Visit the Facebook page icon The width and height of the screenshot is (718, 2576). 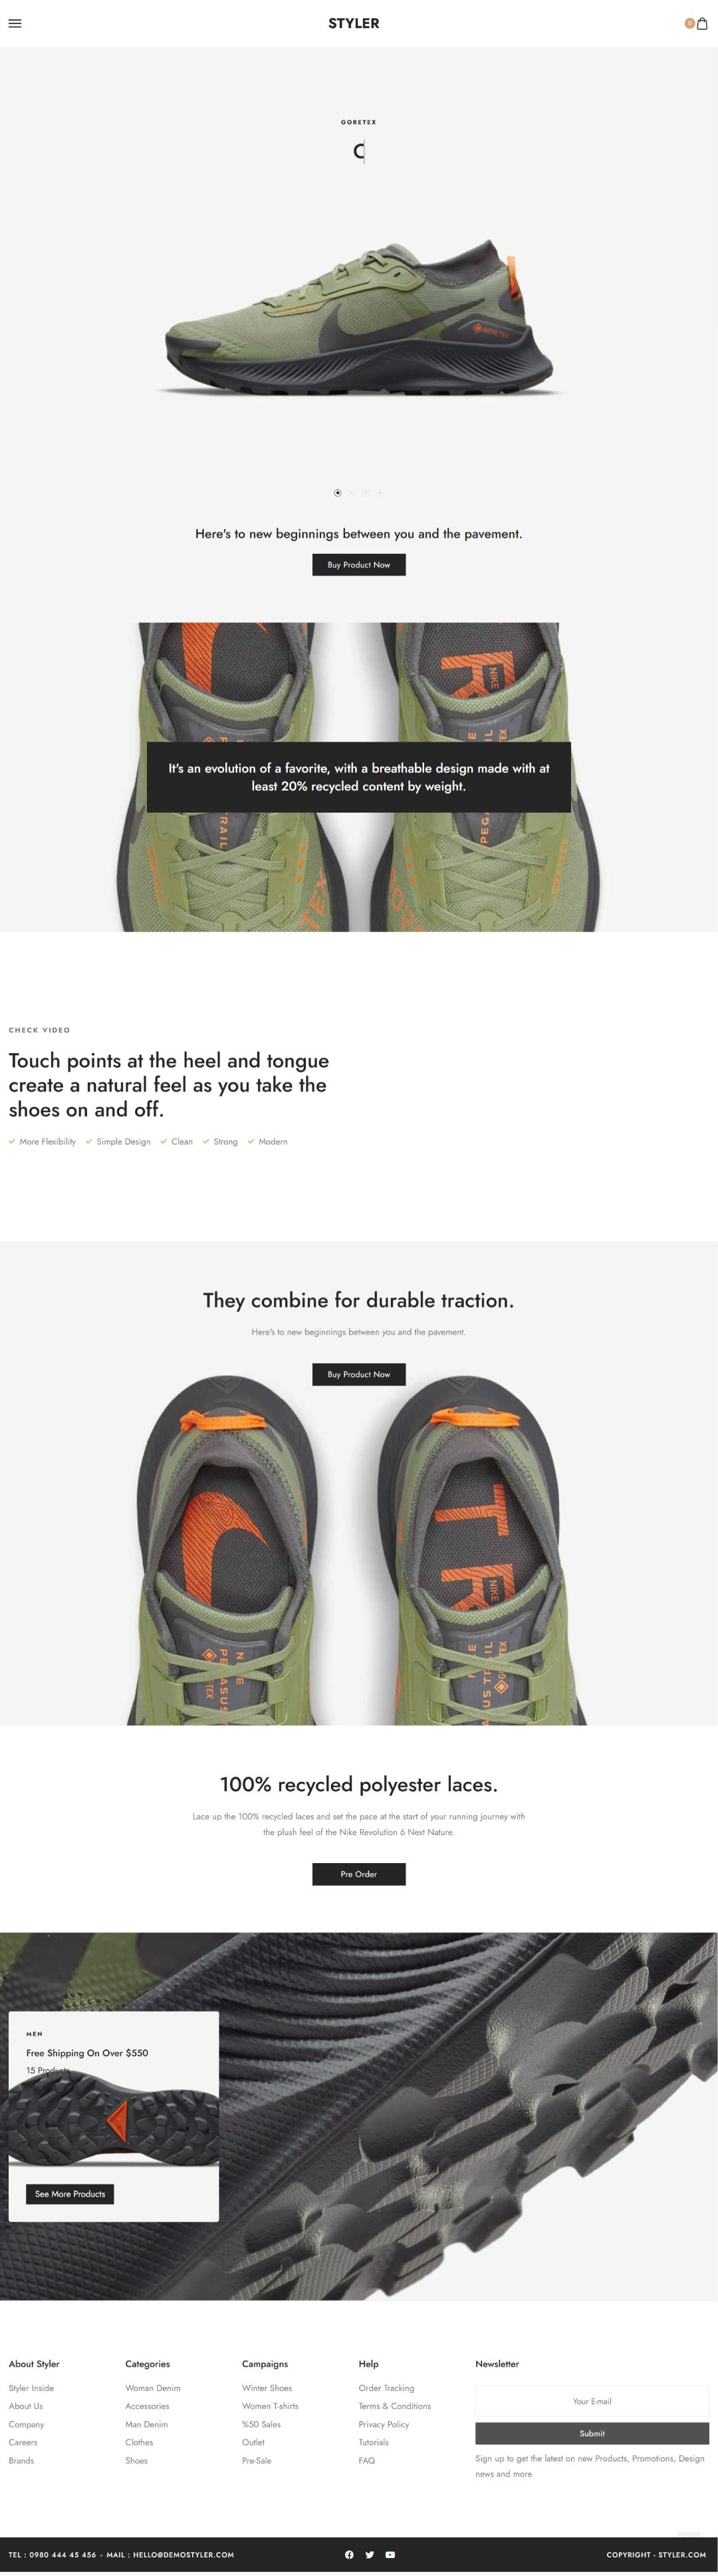coord(348,2555)
